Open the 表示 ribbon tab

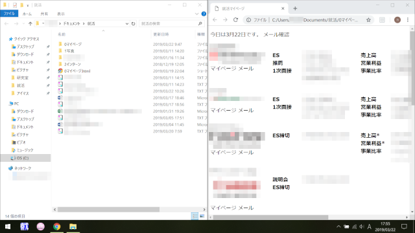61,14
